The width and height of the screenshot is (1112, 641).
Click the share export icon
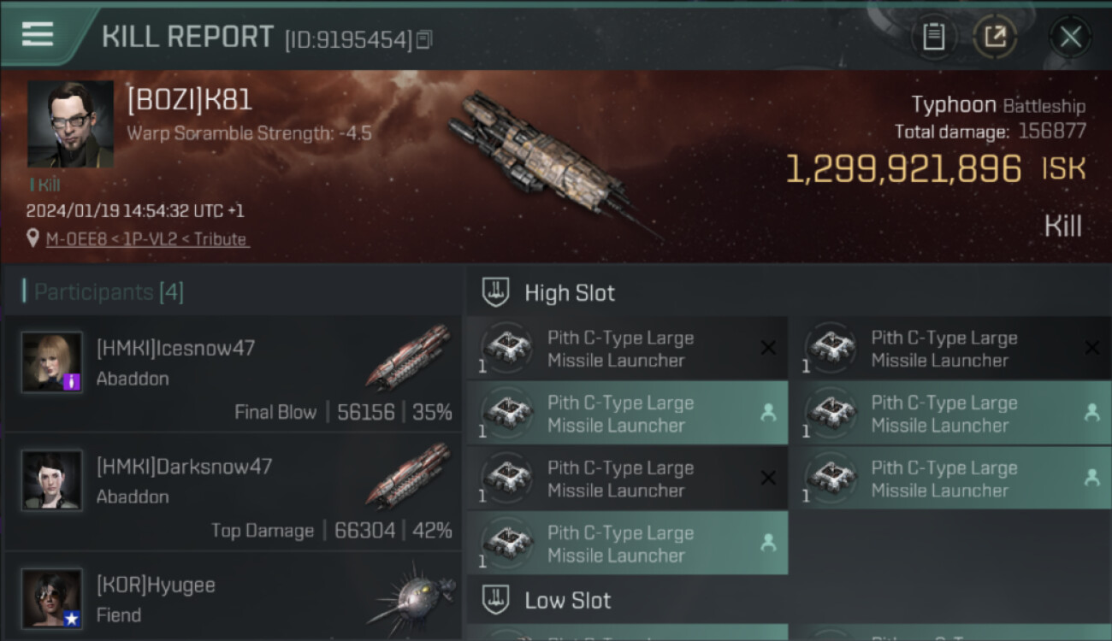995,37
